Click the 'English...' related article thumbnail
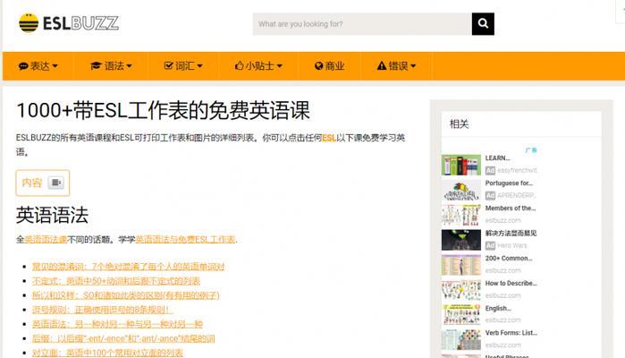 coord(461,315)
